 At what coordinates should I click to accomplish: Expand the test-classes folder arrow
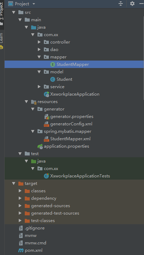coord(20,221)
